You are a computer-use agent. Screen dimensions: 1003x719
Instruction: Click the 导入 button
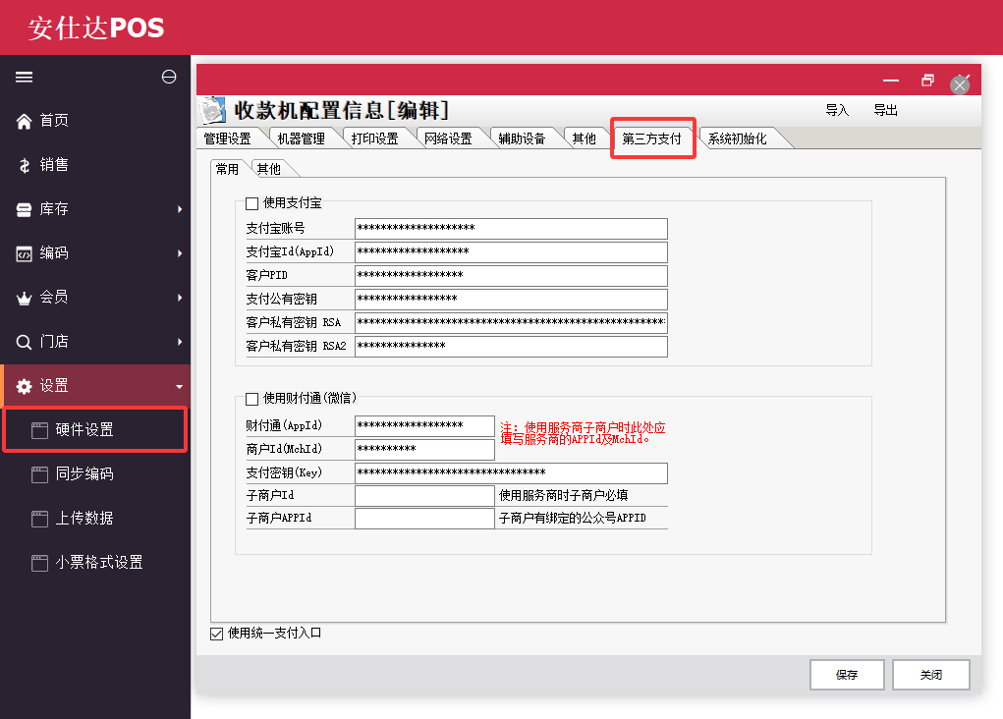[x=837, y=110]
